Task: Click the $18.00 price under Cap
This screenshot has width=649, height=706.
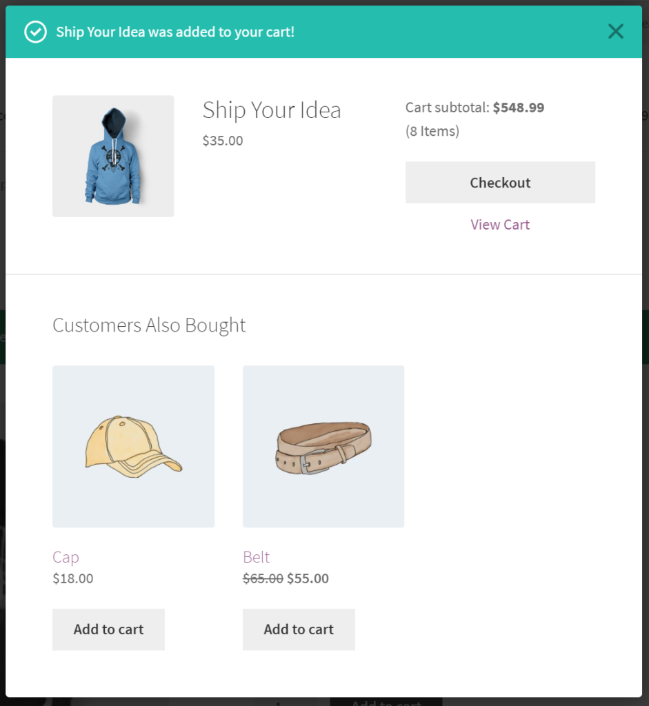Action: coord(72,578)
